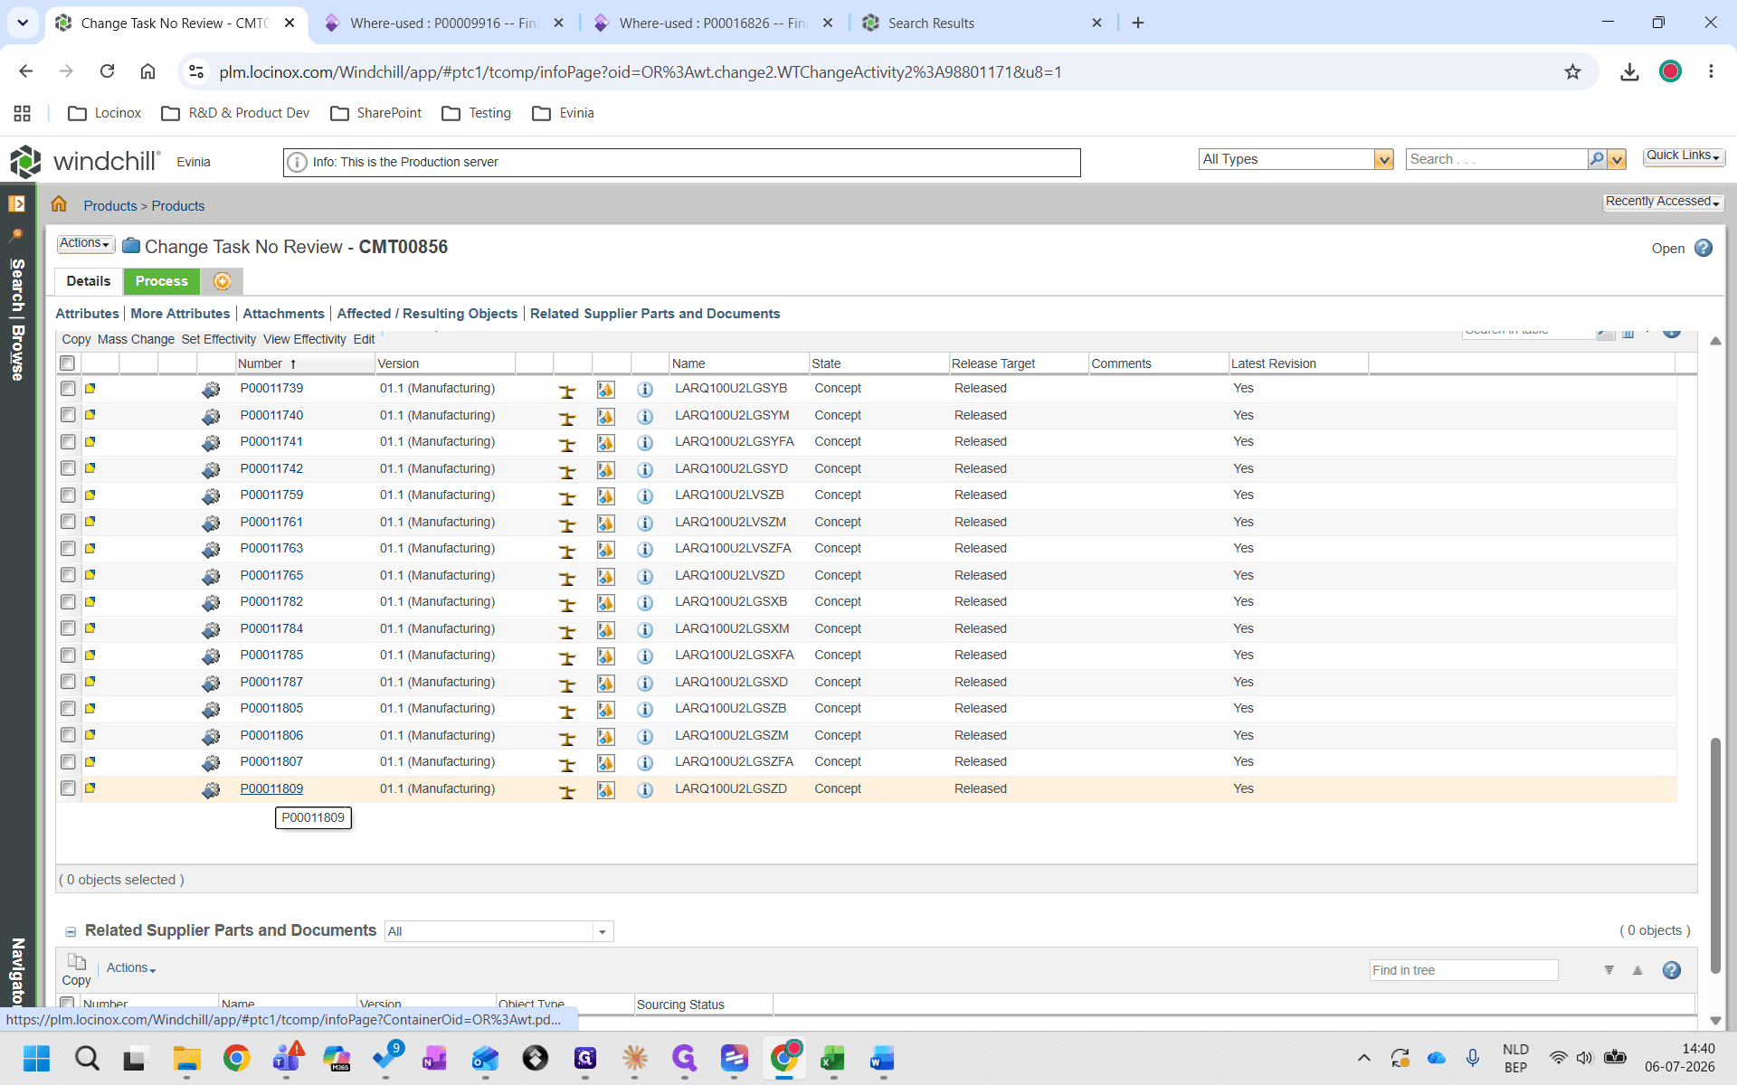Click the Find in tree input field
Viewport: 1737px width, 1085px height.
tap(1464, 970)
